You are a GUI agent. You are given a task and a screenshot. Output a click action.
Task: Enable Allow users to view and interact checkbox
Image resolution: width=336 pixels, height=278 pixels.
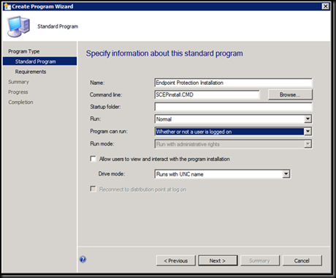(x=93, y=159)
